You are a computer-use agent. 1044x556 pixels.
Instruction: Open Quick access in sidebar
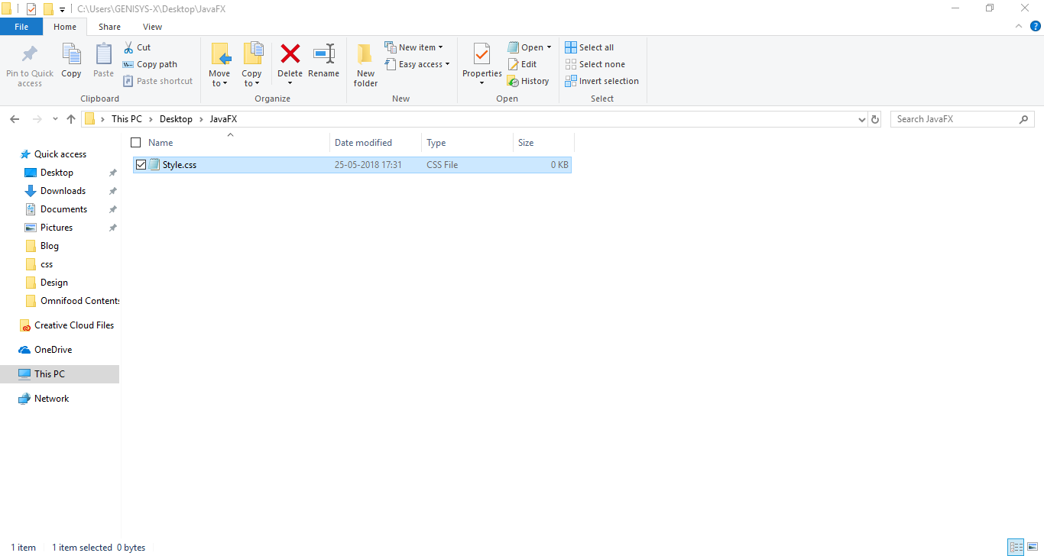click(x=60, y=154)
